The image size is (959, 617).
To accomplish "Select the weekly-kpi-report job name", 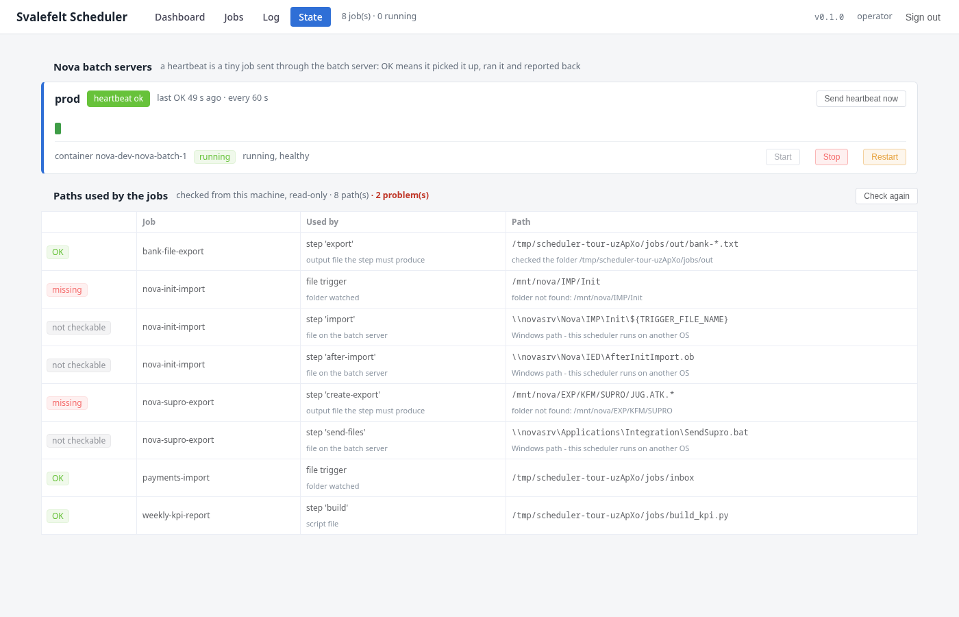I will (176, 516).
